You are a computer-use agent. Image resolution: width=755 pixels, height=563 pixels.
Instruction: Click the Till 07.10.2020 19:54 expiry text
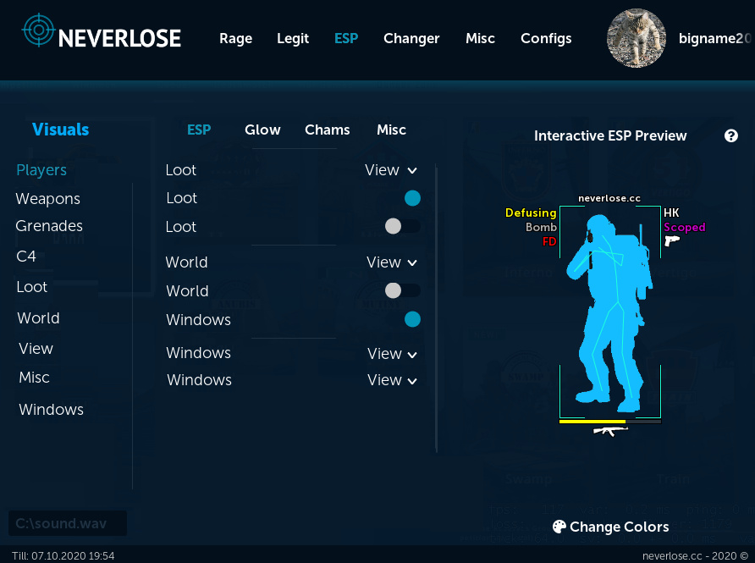point(63,556)
